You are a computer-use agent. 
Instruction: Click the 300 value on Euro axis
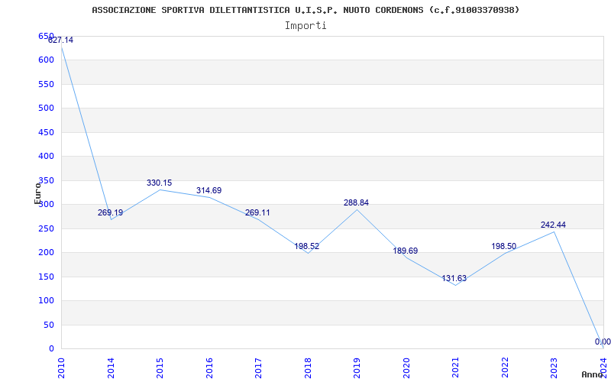point(46,205)
